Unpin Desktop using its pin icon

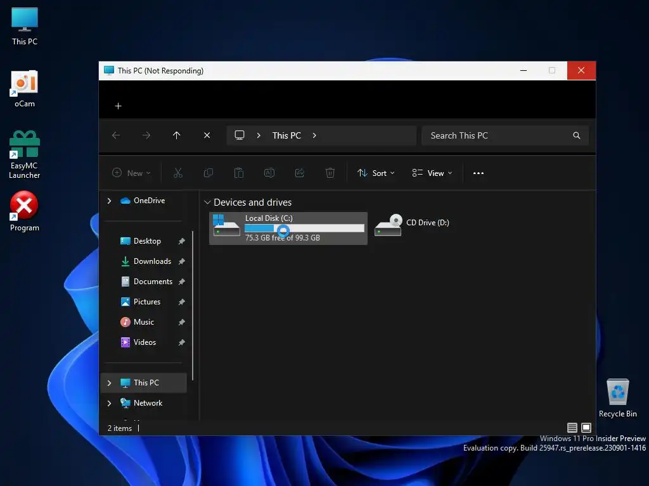tap(181, 241)
